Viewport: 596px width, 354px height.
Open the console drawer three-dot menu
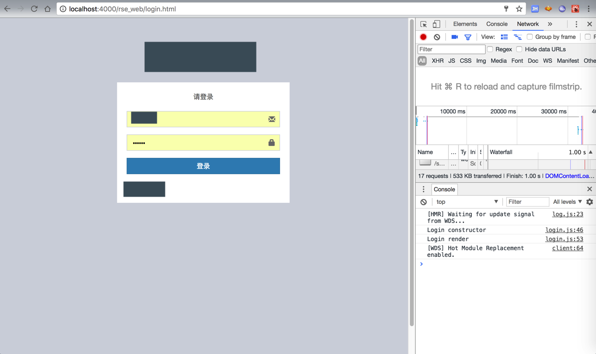tap(423, 189)
